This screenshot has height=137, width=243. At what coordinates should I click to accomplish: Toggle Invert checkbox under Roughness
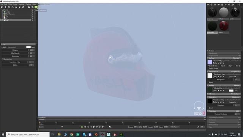point(208,82)
